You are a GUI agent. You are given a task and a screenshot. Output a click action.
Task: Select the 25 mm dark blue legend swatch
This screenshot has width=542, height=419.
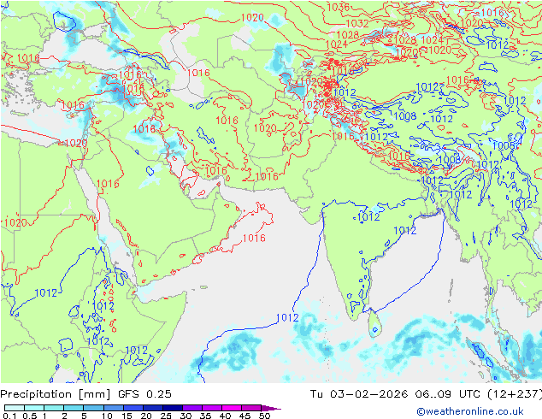[173, 408]
